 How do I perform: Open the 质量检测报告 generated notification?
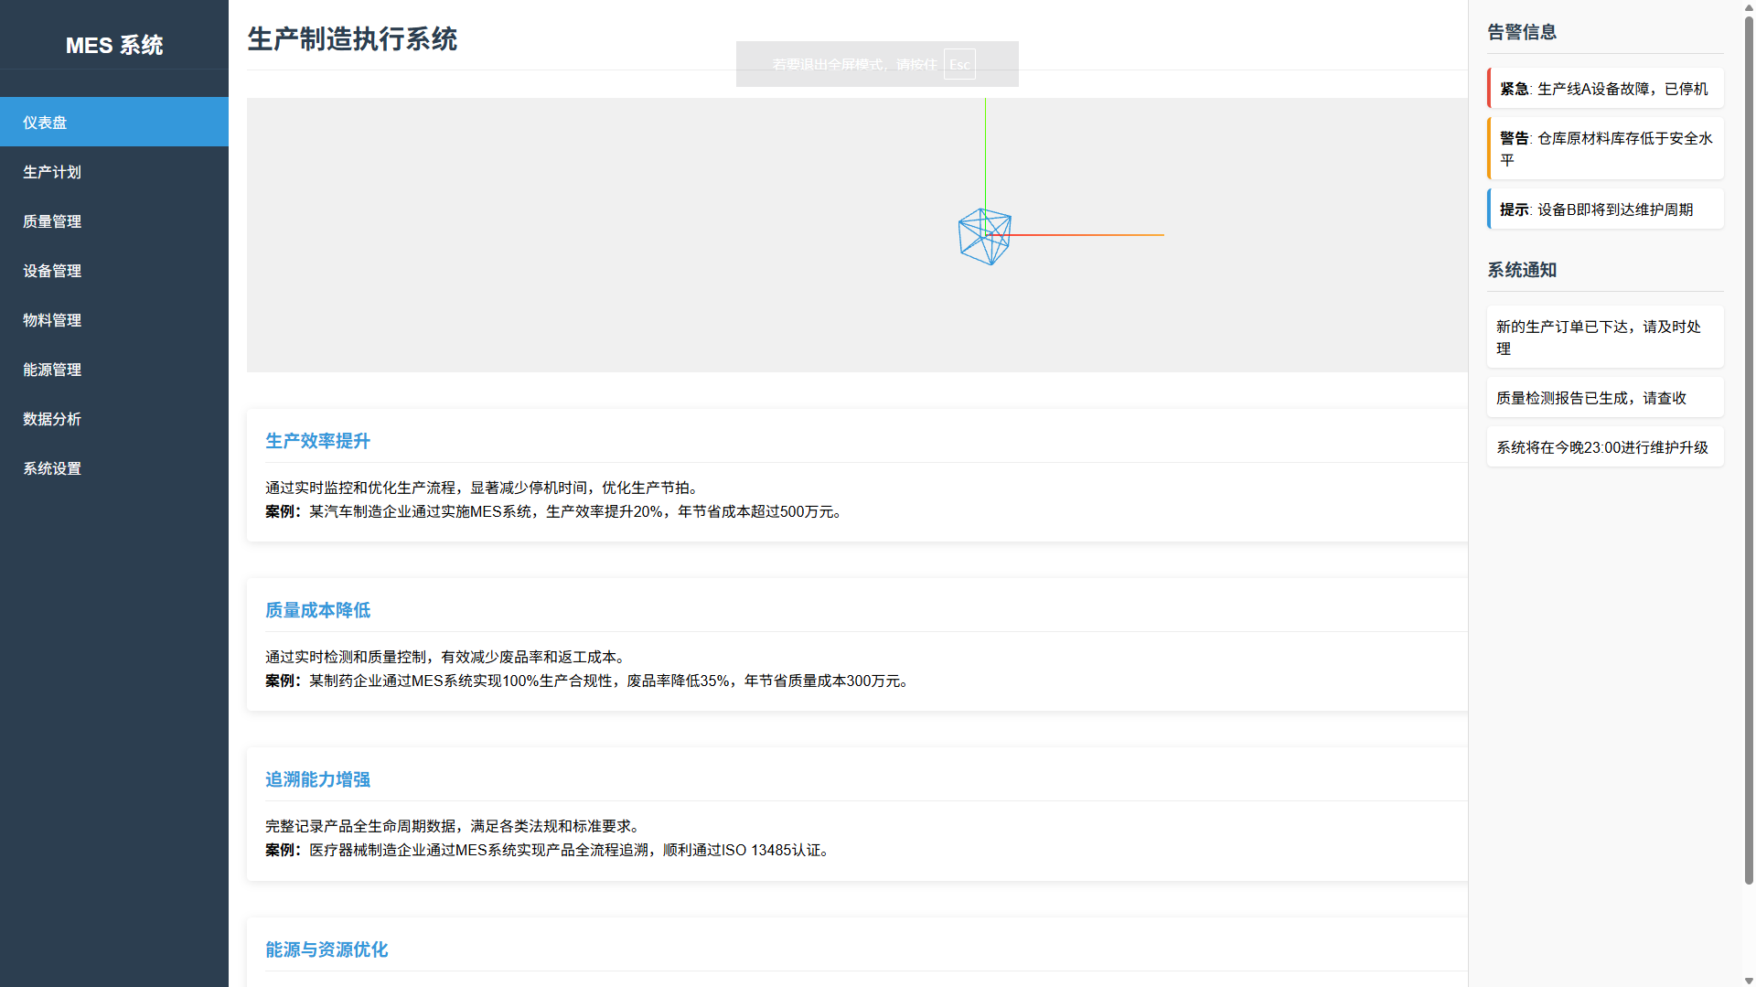click(1605, 398)
